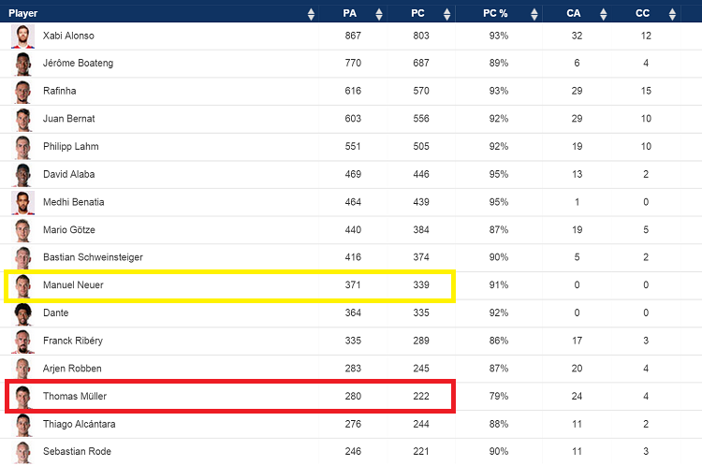Sort by PA column arrows
Image resolution: width=702 pixels, height=465 pixels.
pos(378,14)
